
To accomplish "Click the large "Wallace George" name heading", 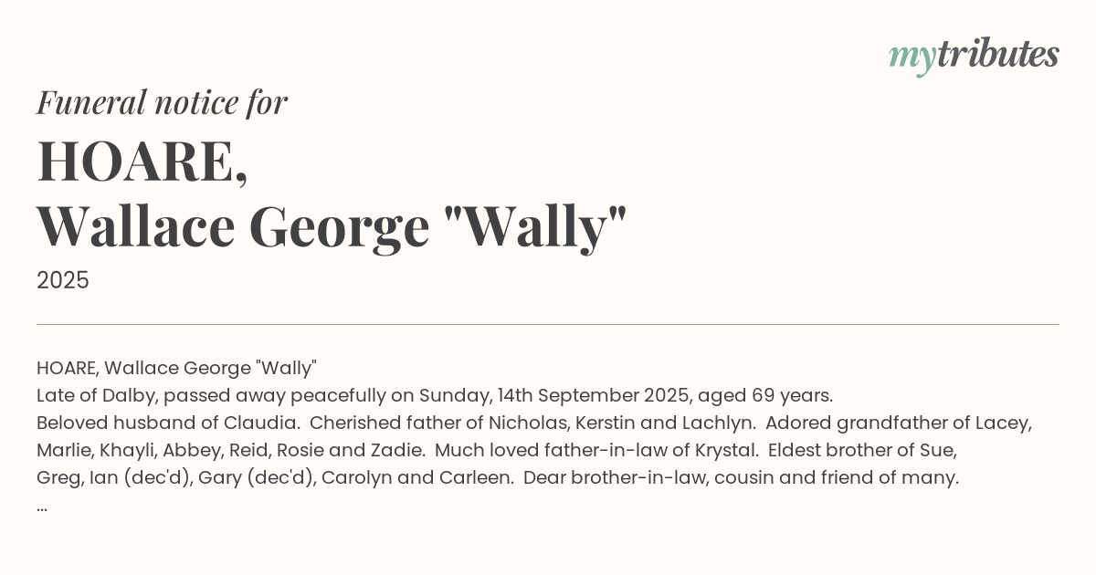I will [x=233, y=227].
